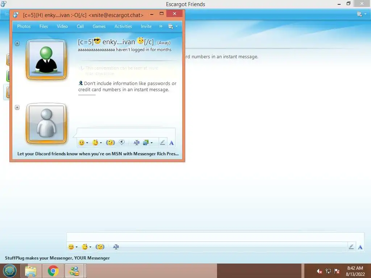
Task: Switch to text typing mode in chat window
Action: pos(171,143)
